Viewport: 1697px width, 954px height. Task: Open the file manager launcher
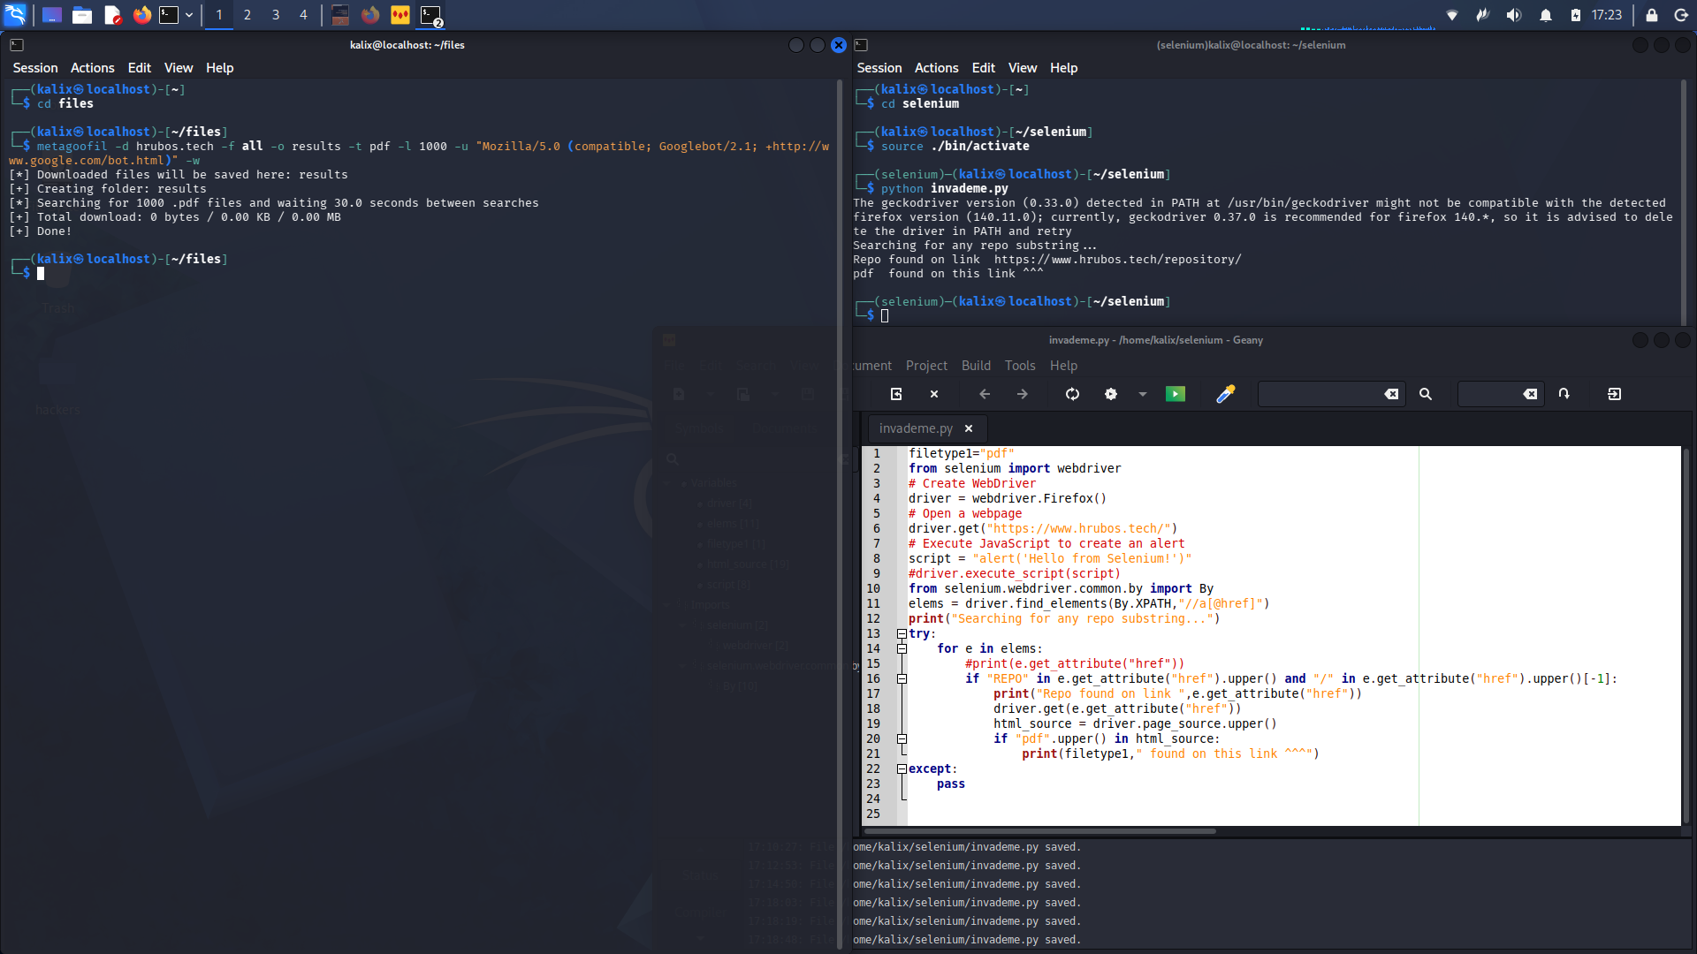click(82, 15)
